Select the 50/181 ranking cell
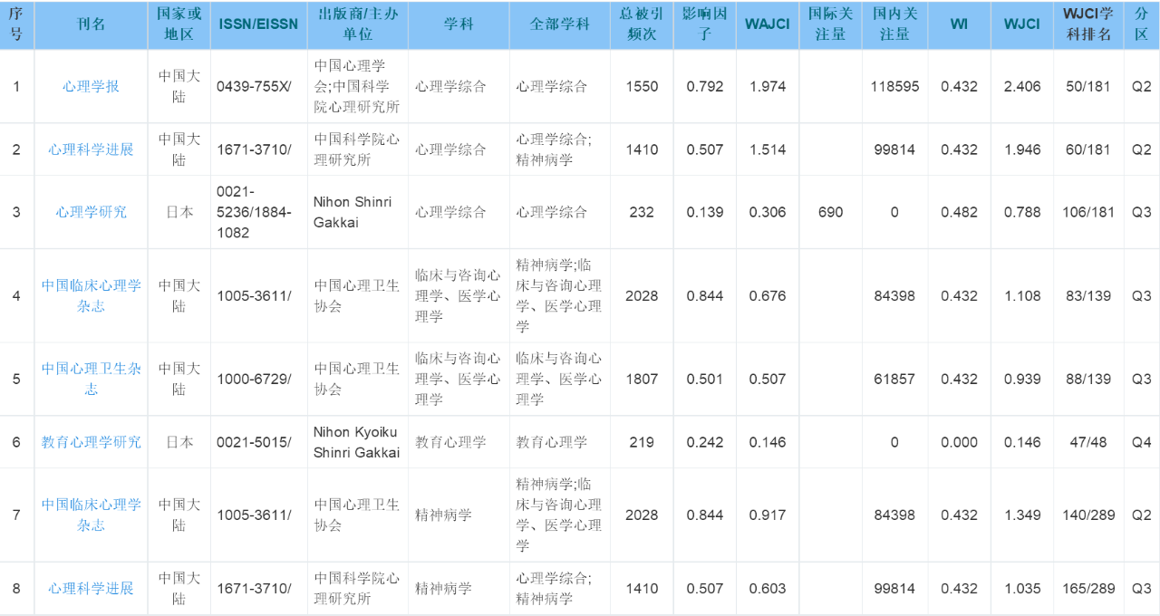The width and height of the screenshot is (1160, 616). click(x=1087, y=87)
